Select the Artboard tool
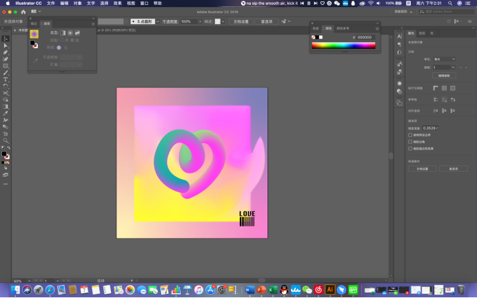This screenshot has width=477, height=298. tap(6, 134)
